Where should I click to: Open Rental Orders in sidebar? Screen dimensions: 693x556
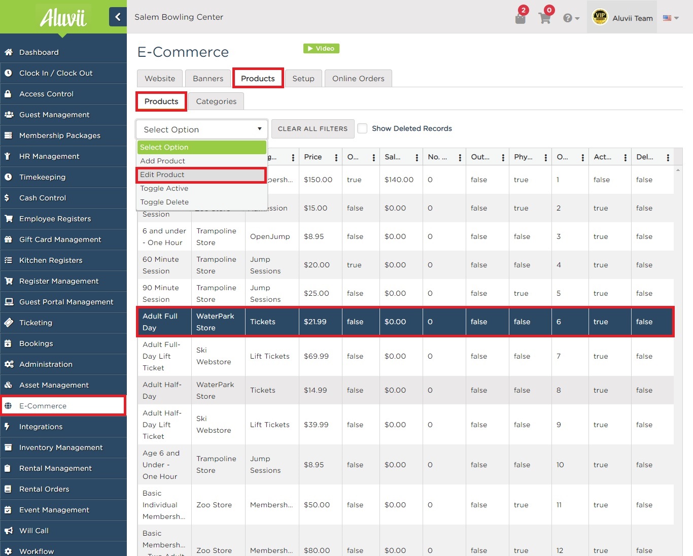click(63, 489)
